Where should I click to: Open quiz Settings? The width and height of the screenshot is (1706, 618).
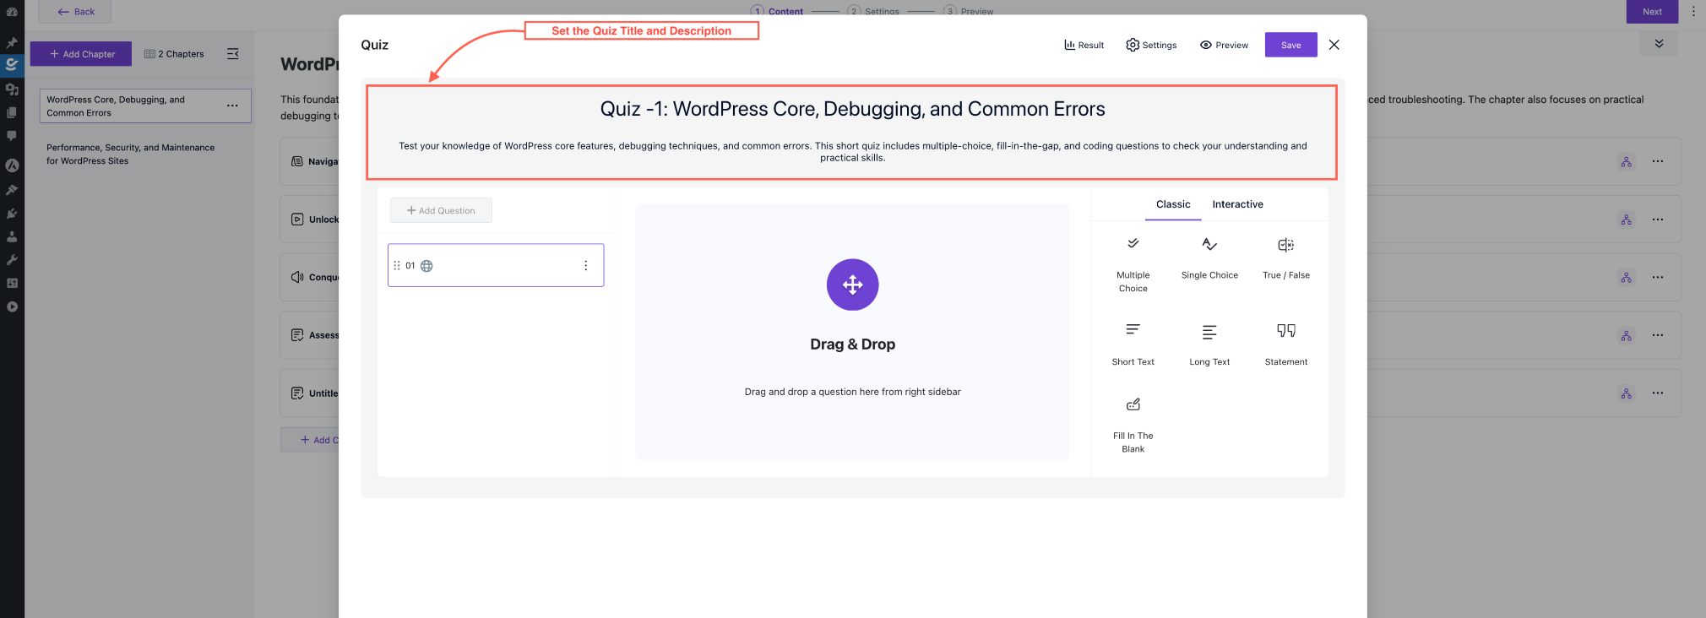[x=1151, y=45]
